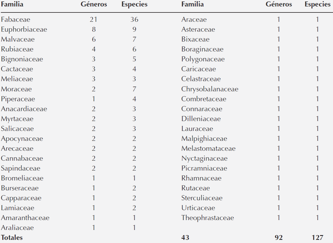
Task: Click Fabaceae's genera count of 21
Action: (x=93, y=20)
